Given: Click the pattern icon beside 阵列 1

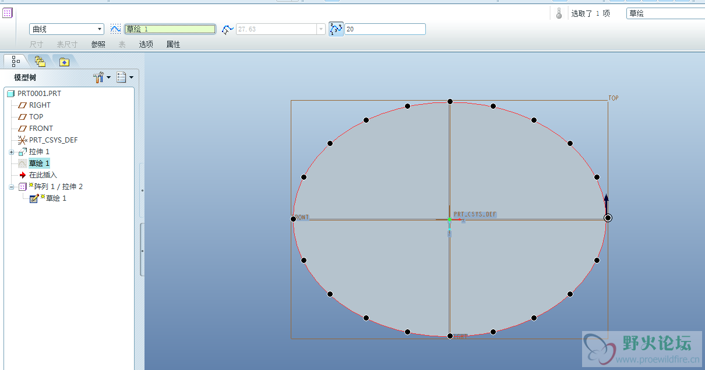Looking at the screenshot, I should pyautogui.click(x=23, y=187).
